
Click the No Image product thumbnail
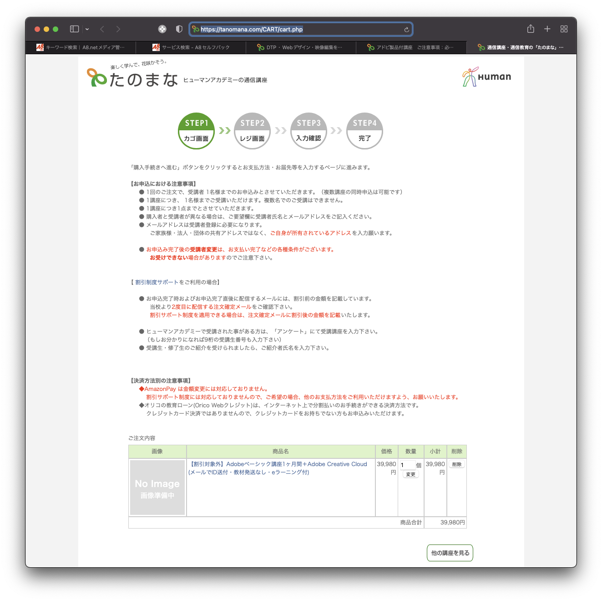157,488
